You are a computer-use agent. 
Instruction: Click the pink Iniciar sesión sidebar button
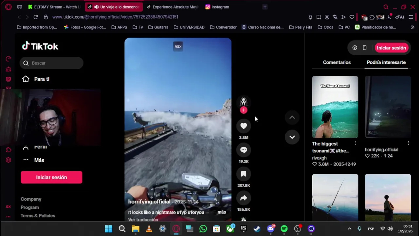pos(51,177)
